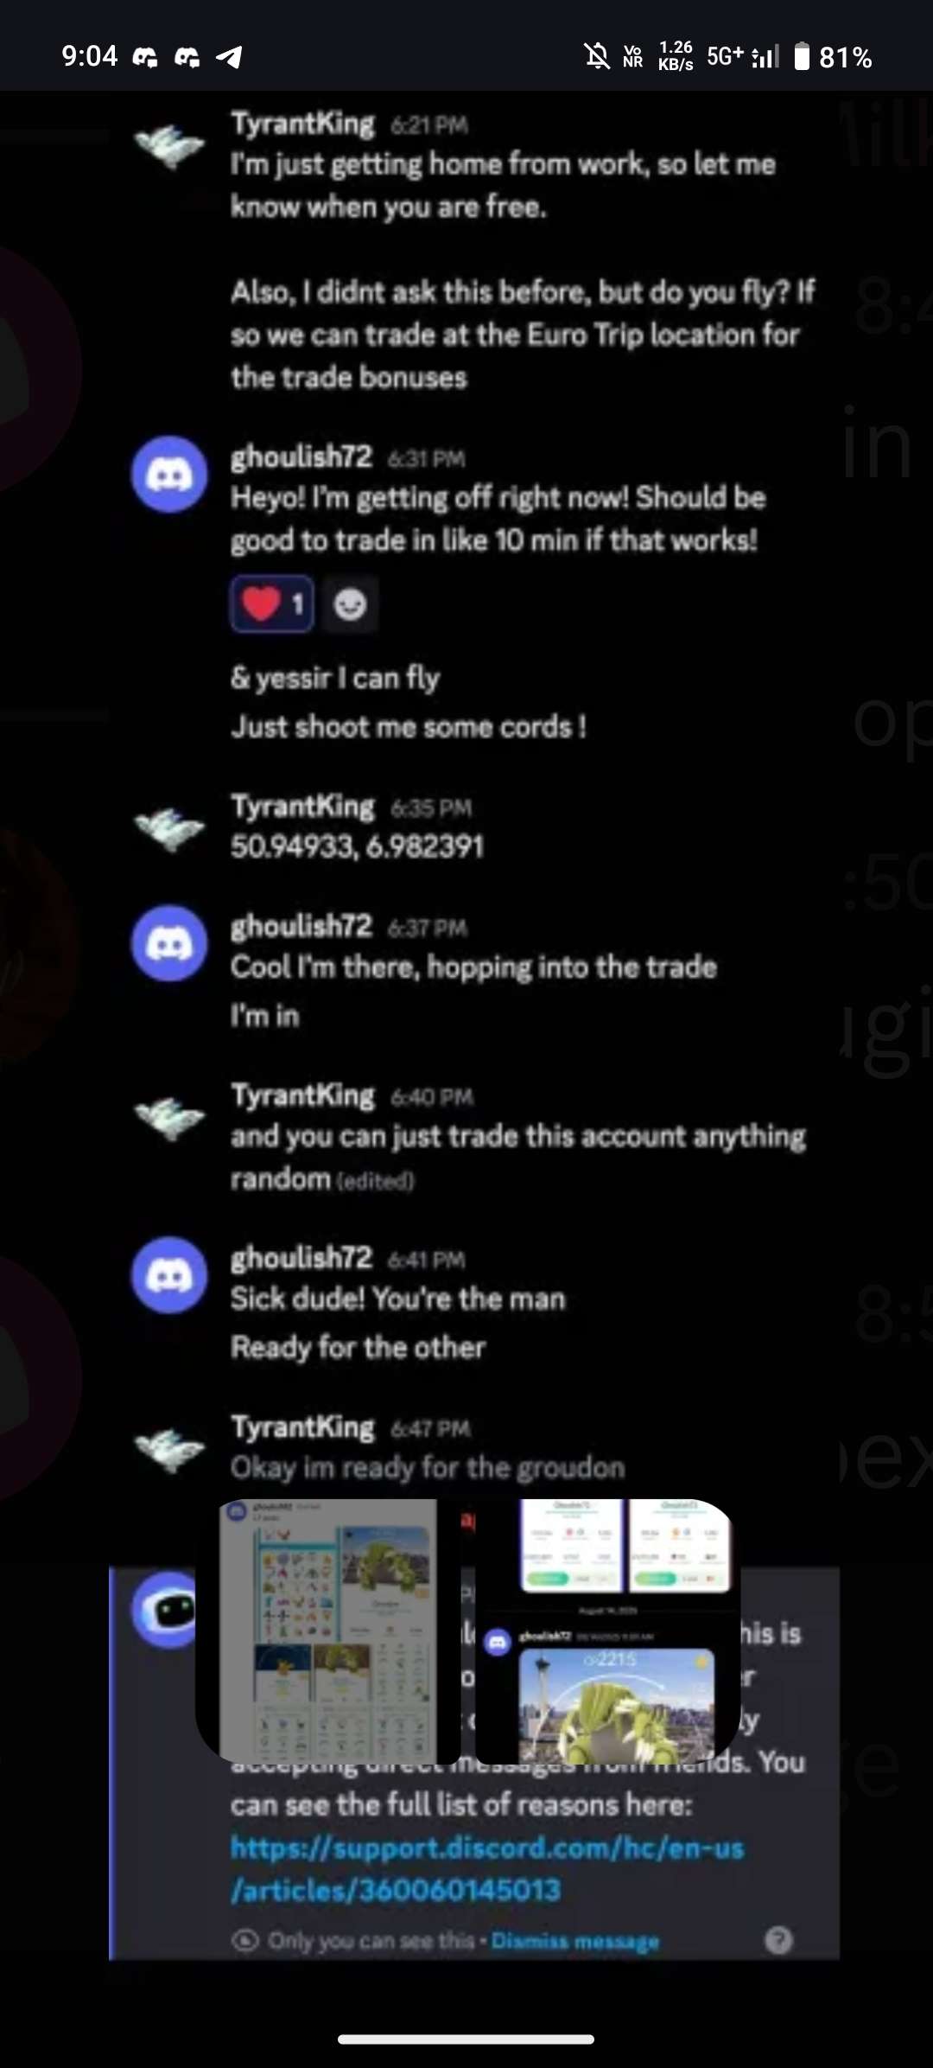The image size is (933, 2068).
Task: Tap the TyrantKing username at 6:35 PM
Action: (x=302, y=806)
